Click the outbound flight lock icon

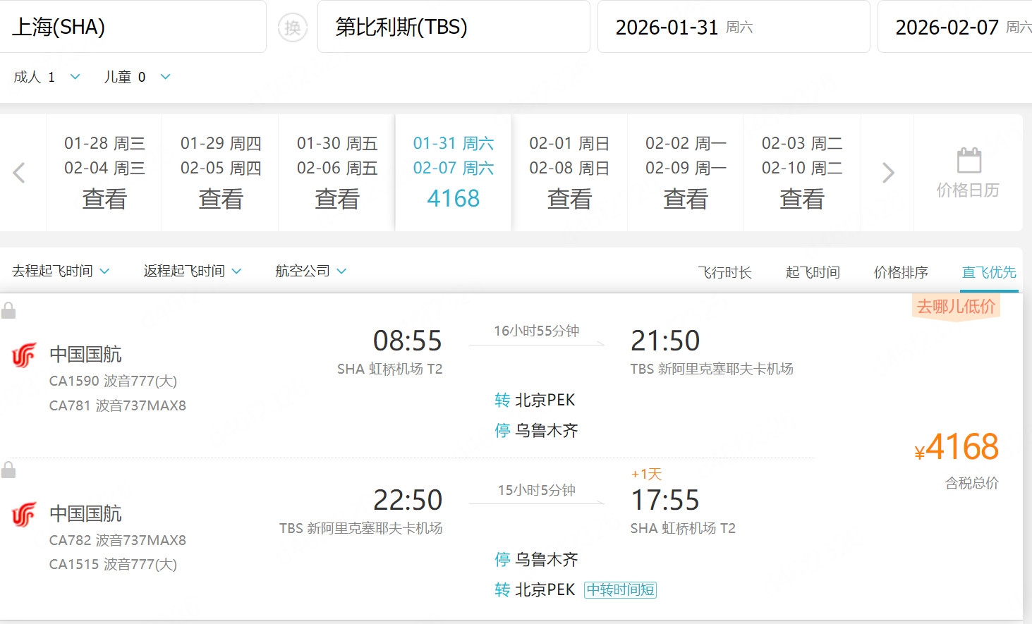8,310
